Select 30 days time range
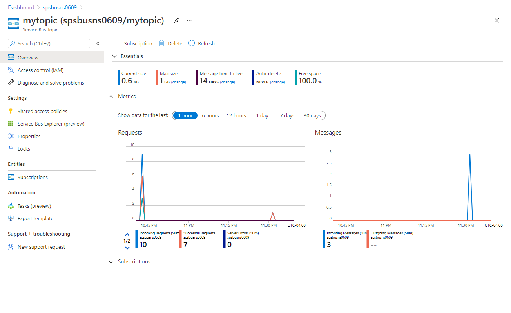 pos(312,115)
